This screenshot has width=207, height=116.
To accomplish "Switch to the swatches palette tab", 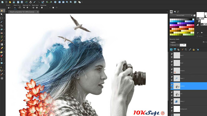I will point(171,12).
